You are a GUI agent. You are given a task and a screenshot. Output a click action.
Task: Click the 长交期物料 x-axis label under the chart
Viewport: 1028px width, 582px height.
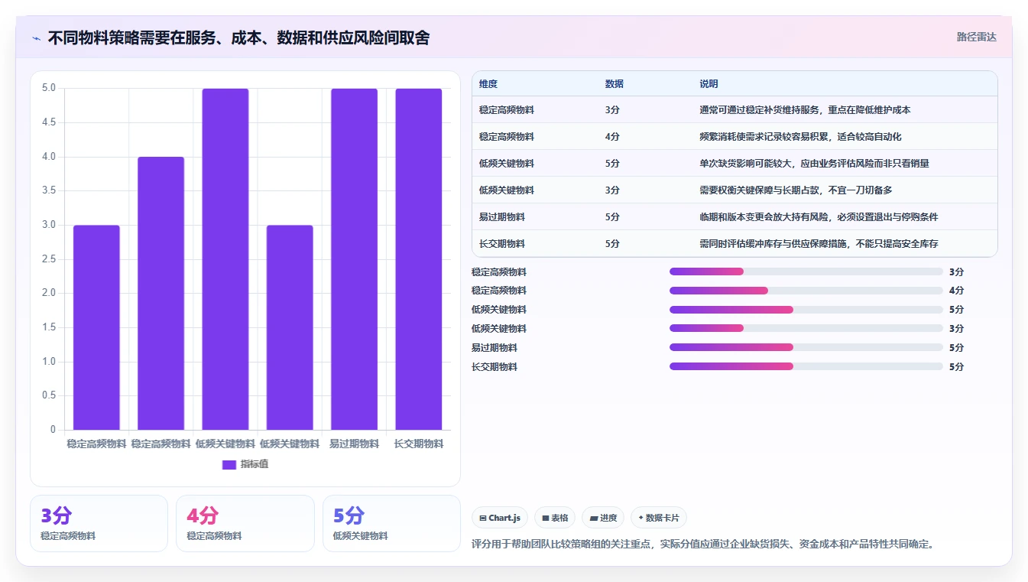(418, 444)
